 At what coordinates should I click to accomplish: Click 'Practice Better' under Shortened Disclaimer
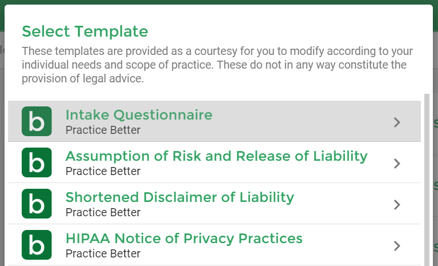click(103, 212)
